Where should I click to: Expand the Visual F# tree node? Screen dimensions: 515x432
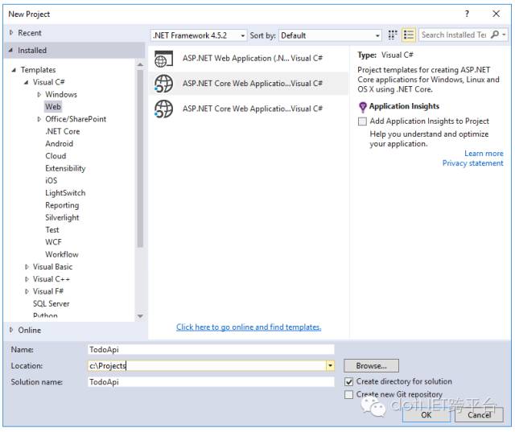27,291
